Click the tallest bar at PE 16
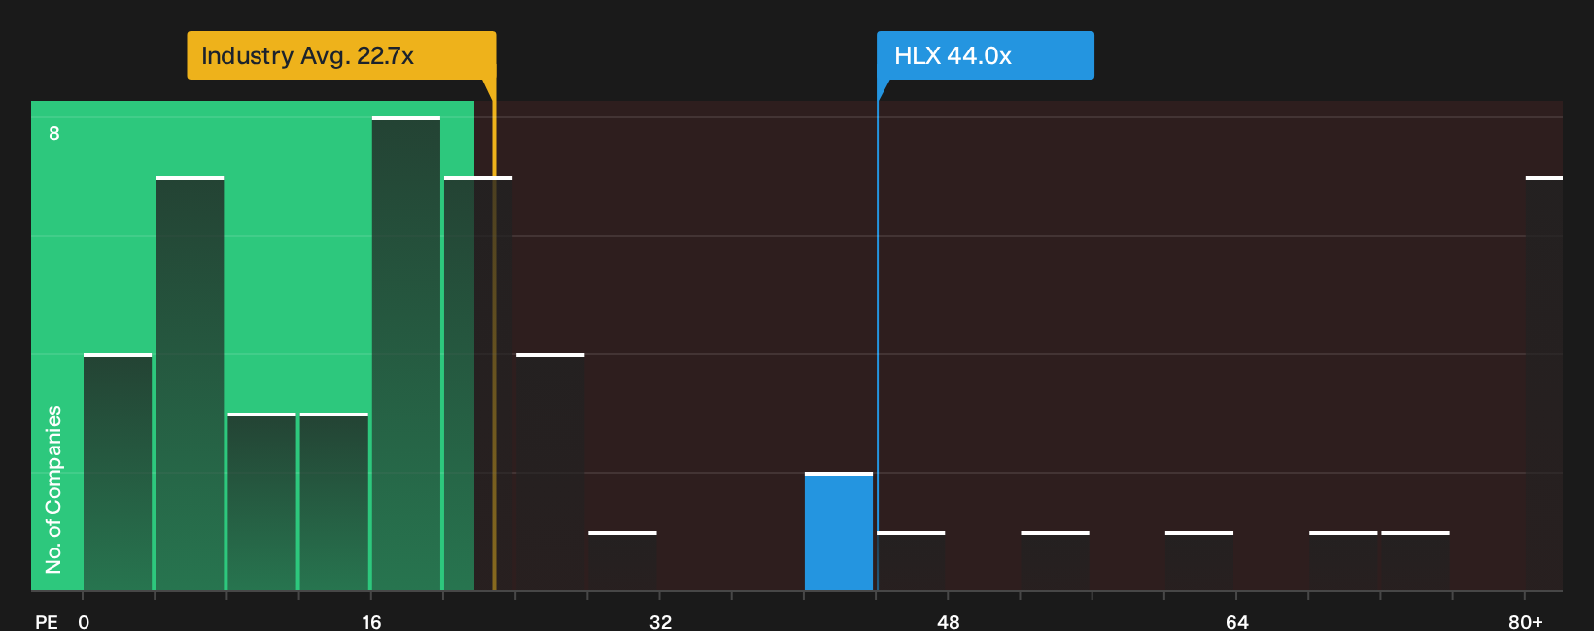 pos(406,353)
